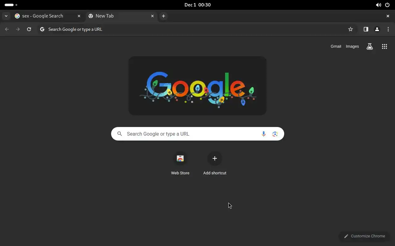Close the Chrome window
395x246 pixels.
388,16
